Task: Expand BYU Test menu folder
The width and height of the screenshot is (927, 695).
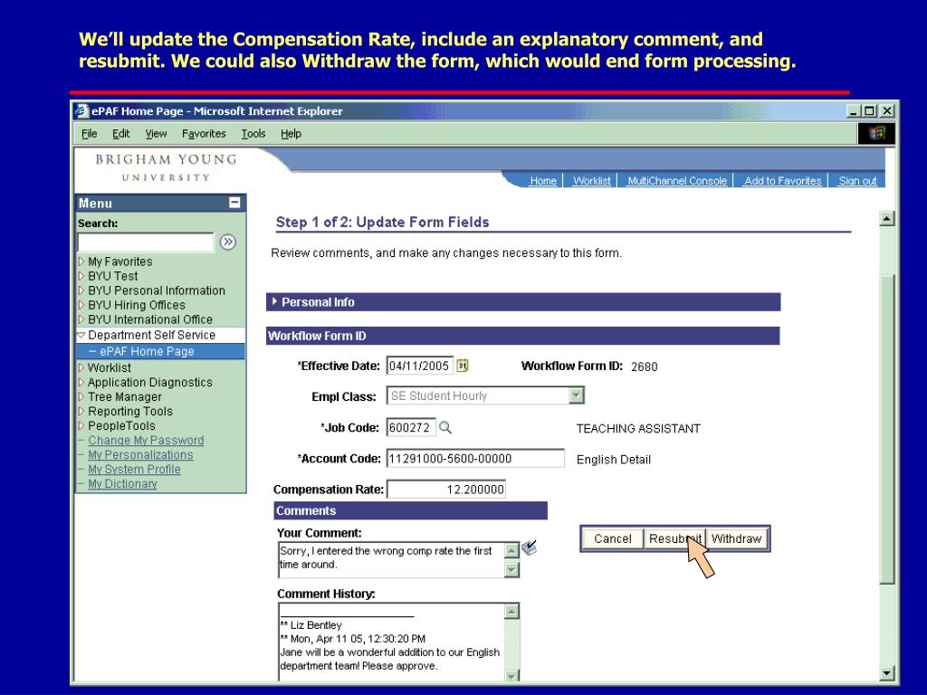Action: coord(81,276)
